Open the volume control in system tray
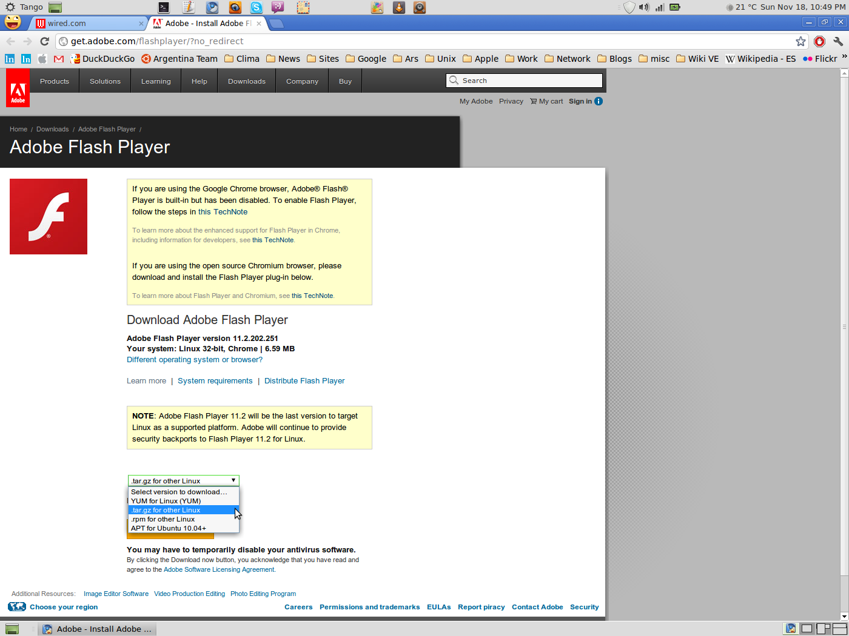The width and height of the screenshot is (849, 636). click(644, 7)
